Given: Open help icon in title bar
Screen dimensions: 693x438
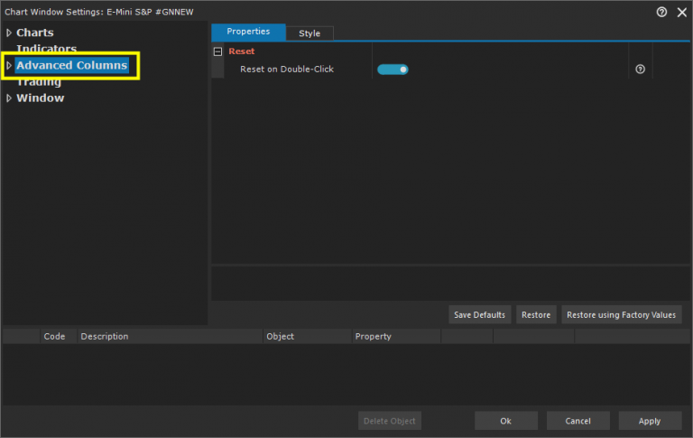Looking at the screenshot, I should (x=661, y=12).
